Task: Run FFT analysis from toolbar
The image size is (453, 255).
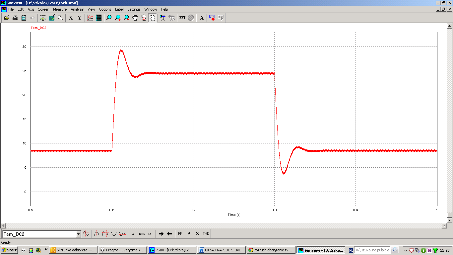Action: tap(182, 18)
